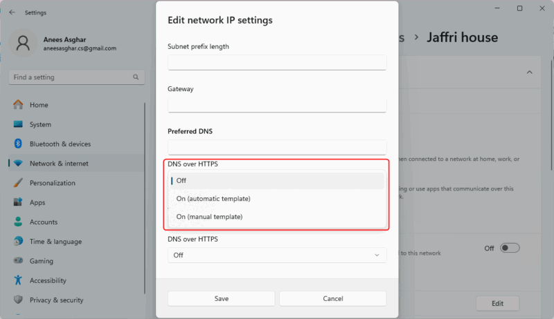Open Privacy & security settings

pyautogui.click(x=57, y=300)
